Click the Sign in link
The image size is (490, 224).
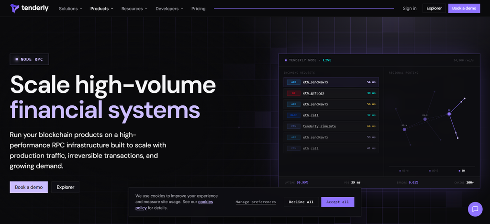[410, 9]
